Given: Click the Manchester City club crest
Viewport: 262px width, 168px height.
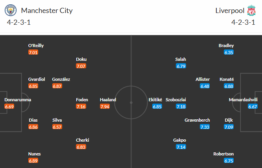Looking at the screenshot, I should (14, 11).
